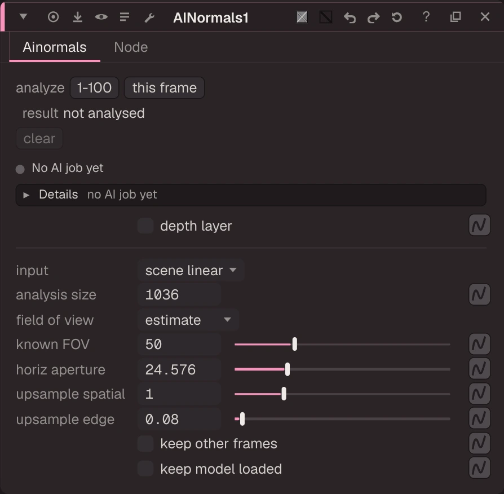Image resolution: width=504 pixels, height=494 pixels.
Task: Close the AINormals1 panel
Action: [485, 17]
